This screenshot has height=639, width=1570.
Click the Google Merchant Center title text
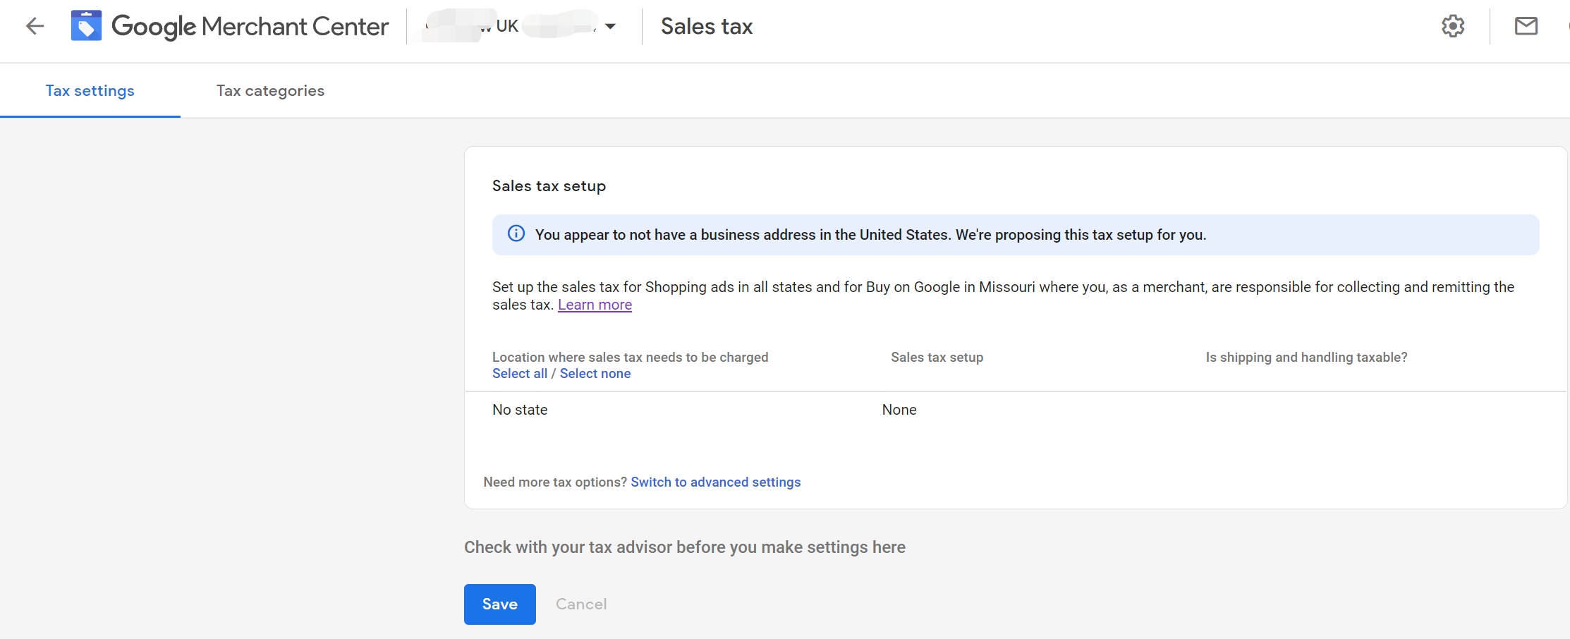(250, 27)
